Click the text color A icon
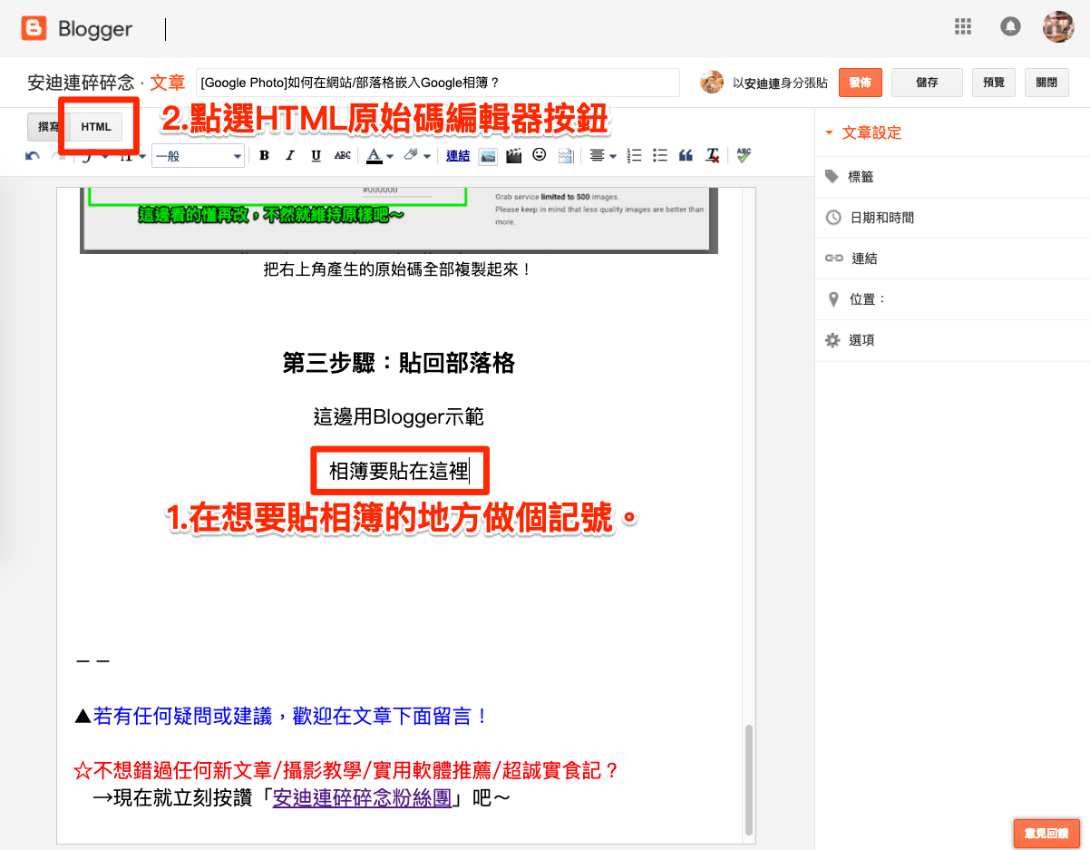 pyautogui.click(x=374, y=156)
